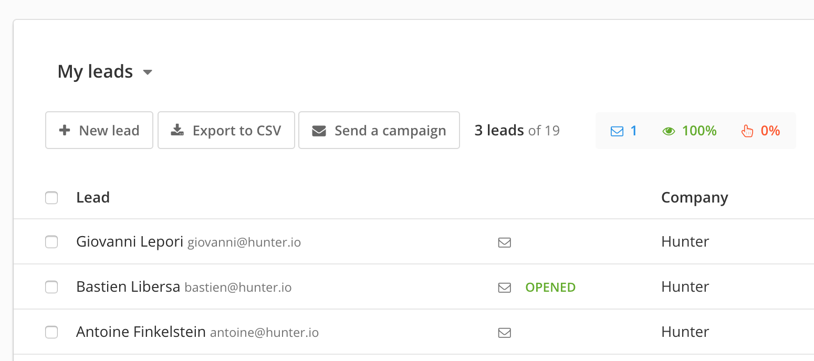Click the blue sent emails envelope icon
This screenshot has width=814, height=361.
click(x=617, y=131)
